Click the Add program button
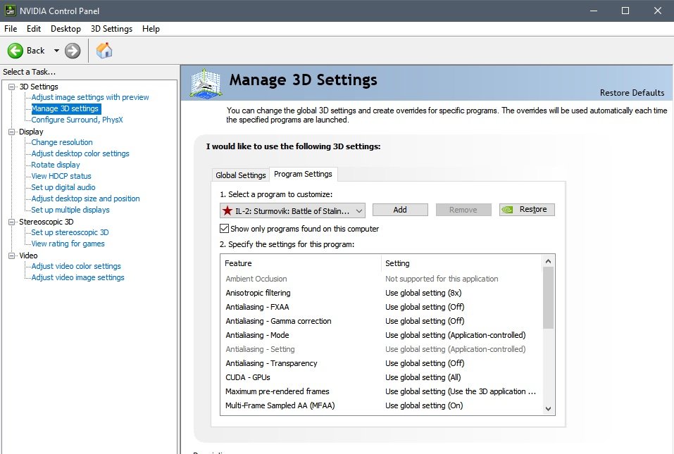 [400, 210]
